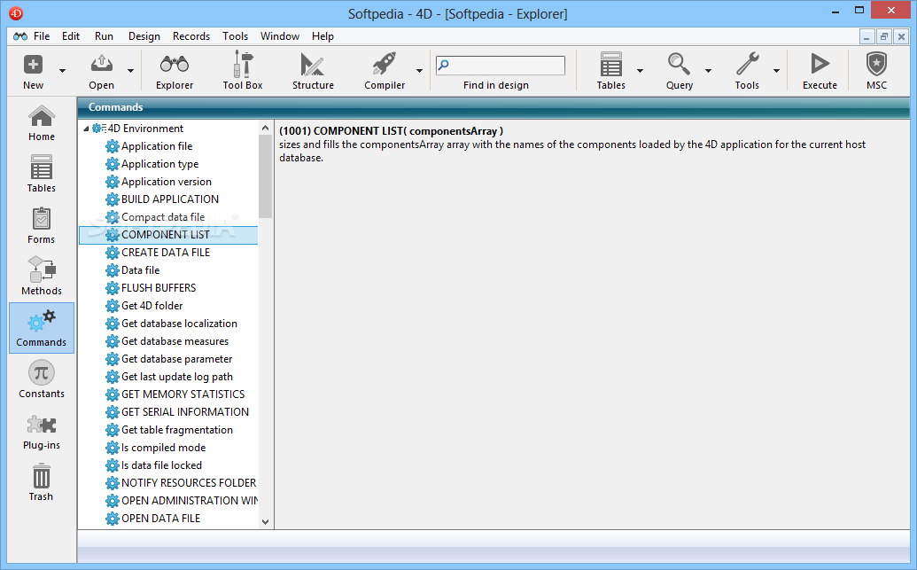Open the Design menu
This screenshot has width=917, height=570.
[144, 36]
